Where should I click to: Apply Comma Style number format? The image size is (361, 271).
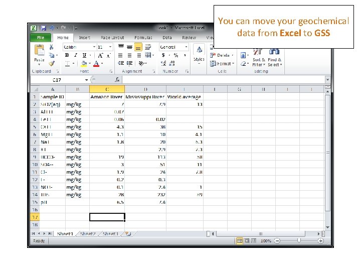pos(185,55)
